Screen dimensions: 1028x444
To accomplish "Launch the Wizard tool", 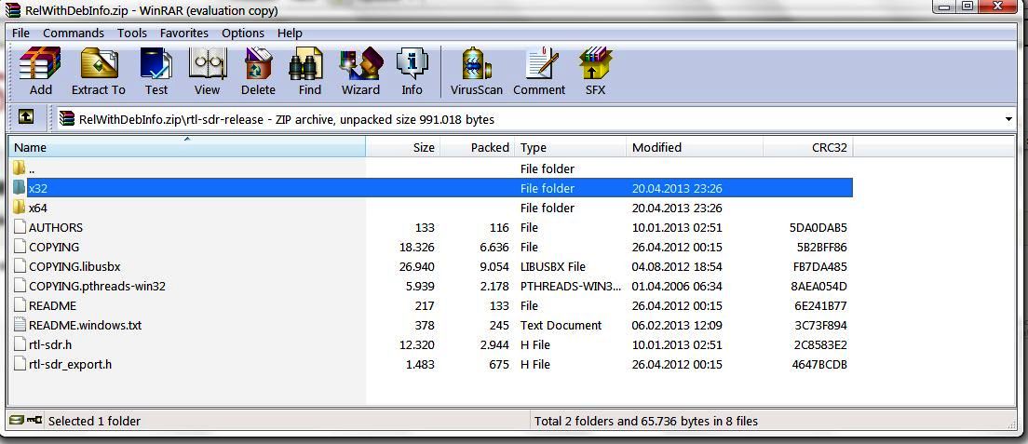I will [360, 63].
